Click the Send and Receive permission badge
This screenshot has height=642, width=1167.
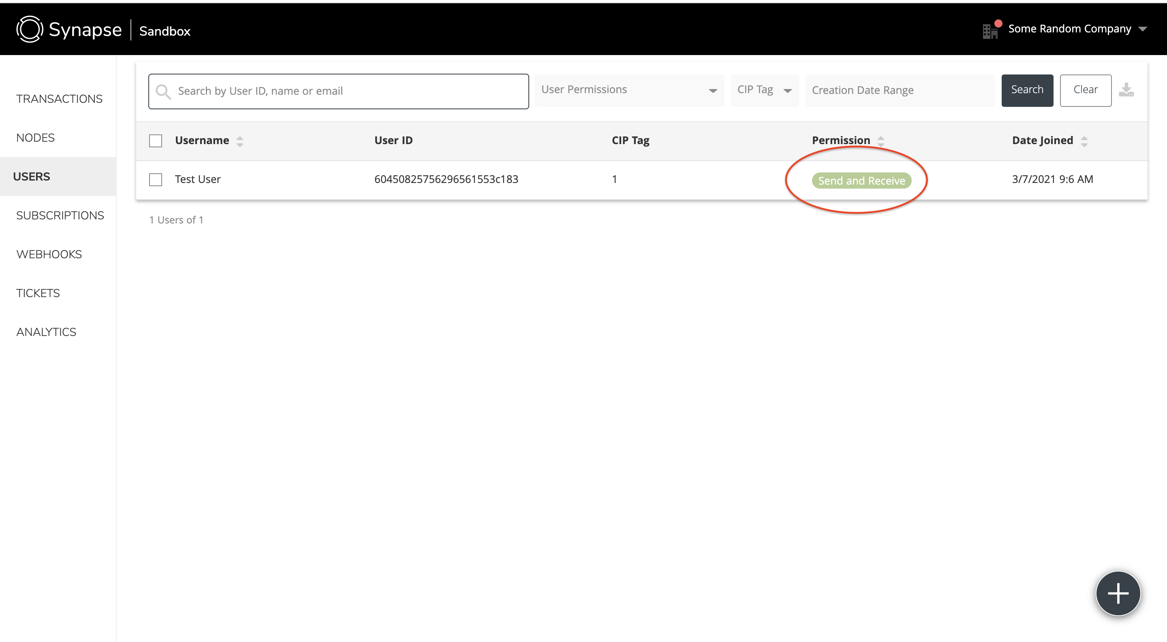861,181
